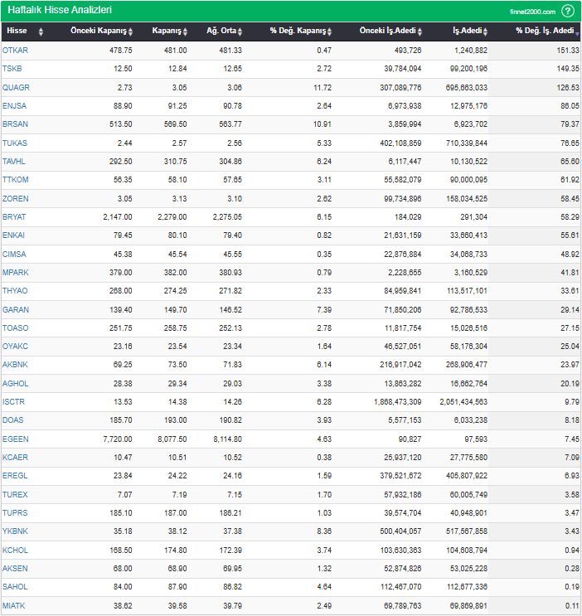The height and width of the screenshot is (616, 582).
Task: Click sort arrows beside % Değ. Kapanış
Action: (329, 32)
